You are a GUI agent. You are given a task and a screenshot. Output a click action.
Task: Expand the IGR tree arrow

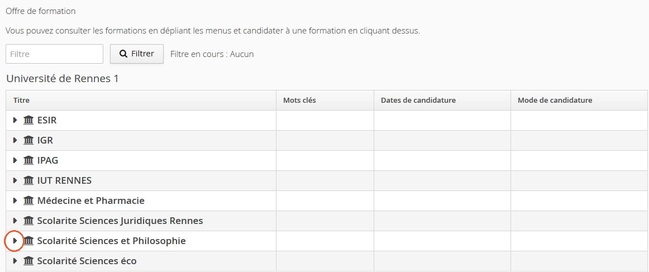(15, 140)
